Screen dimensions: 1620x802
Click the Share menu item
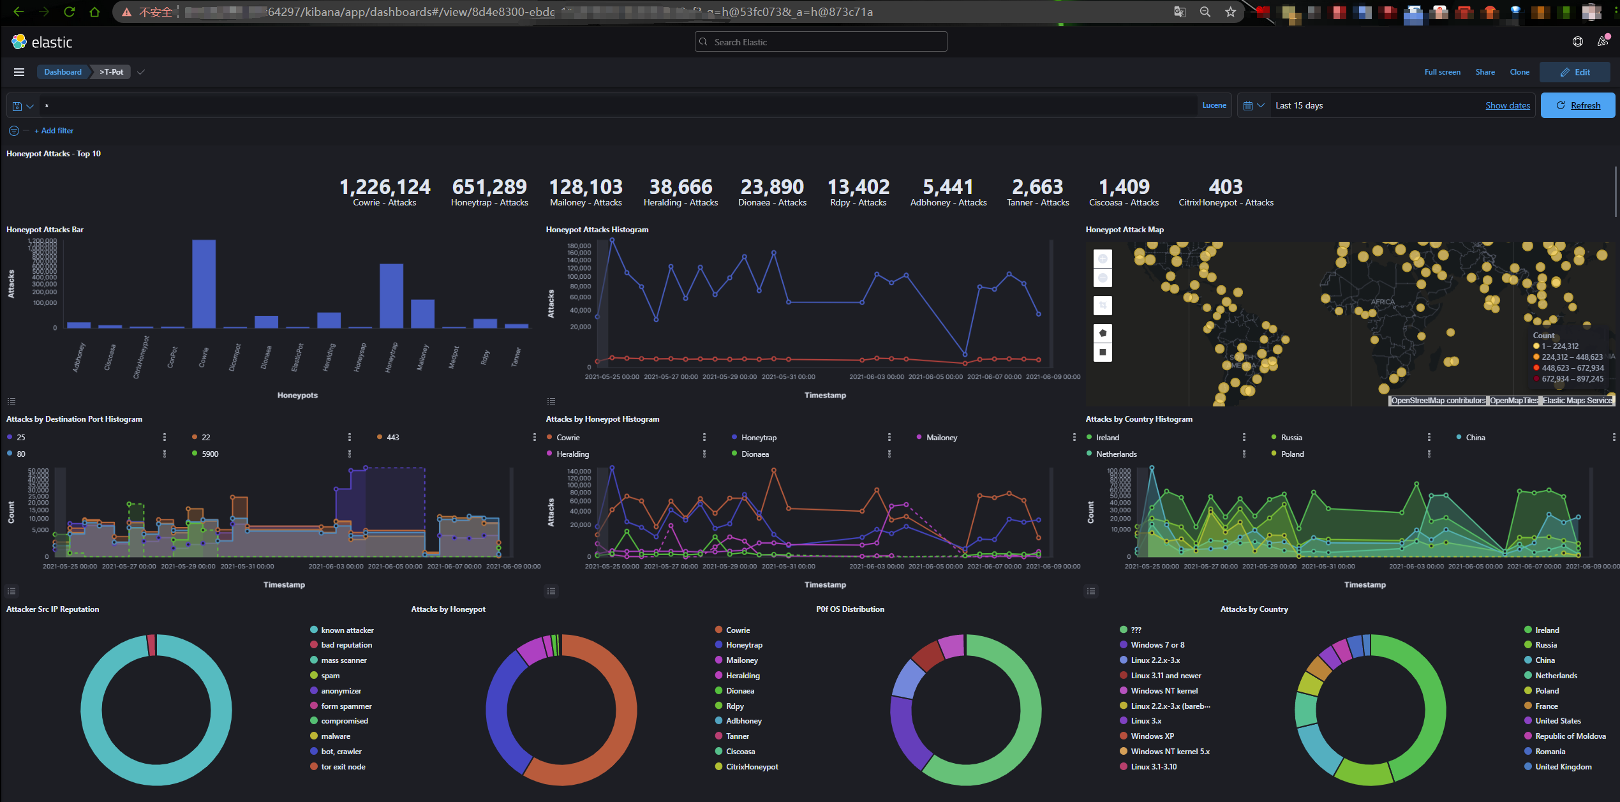point(1485,72)
